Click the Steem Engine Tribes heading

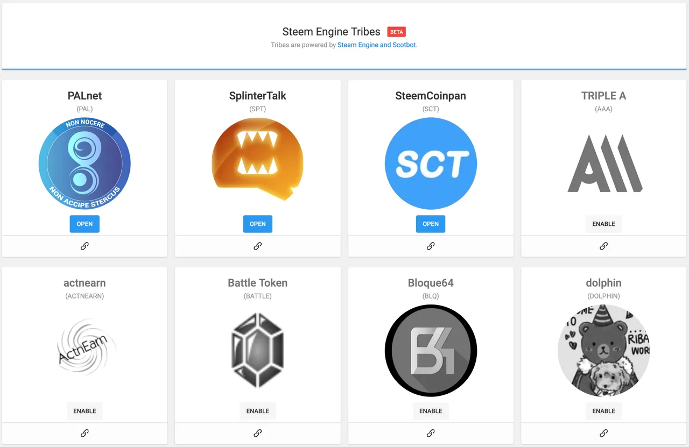[332, 32]
